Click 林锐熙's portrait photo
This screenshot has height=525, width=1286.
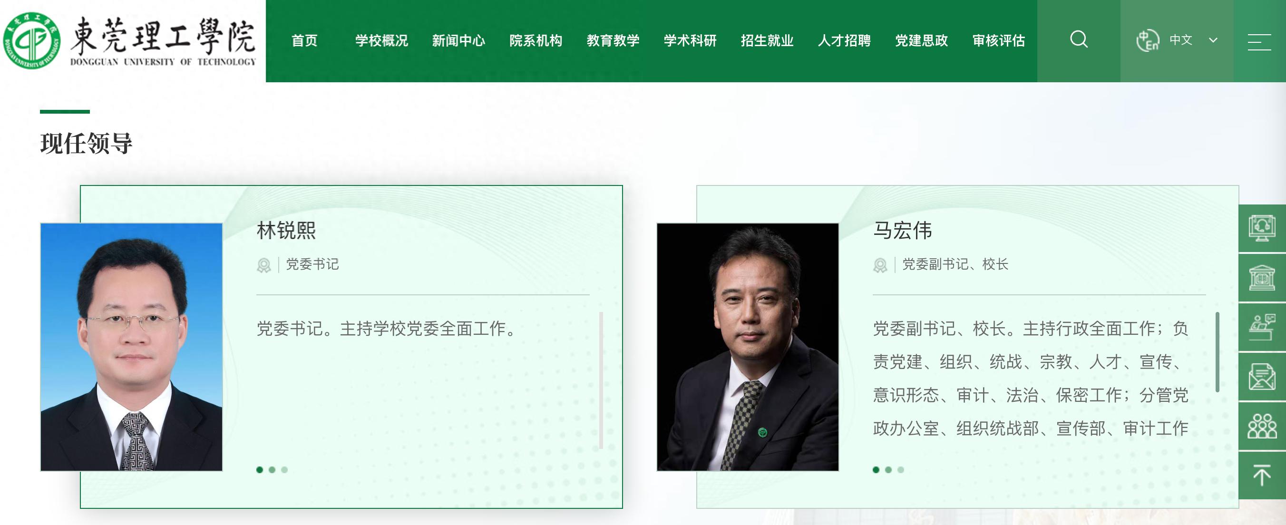131,347
